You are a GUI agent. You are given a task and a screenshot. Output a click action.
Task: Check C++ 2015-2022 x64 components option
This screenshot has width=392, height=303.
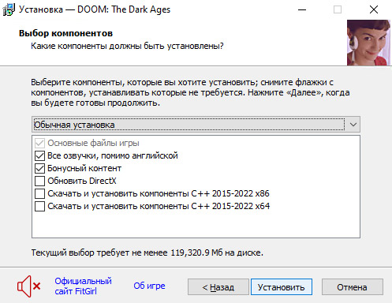point(39,206)
